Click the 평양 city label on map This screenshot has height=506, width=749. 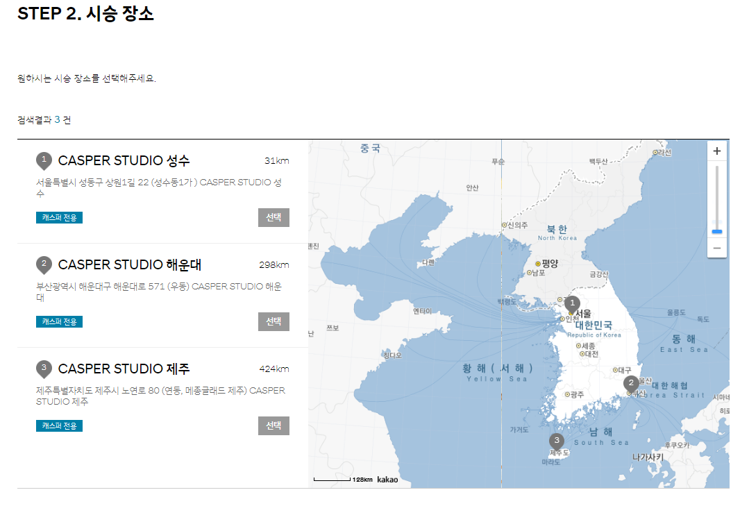tap(550, 263)
